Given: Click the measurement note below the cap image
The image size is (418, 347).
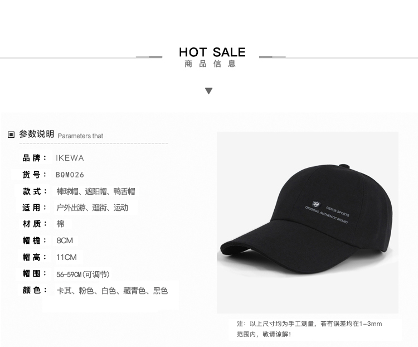Looking at the screenshot, I should coord(309,329).
